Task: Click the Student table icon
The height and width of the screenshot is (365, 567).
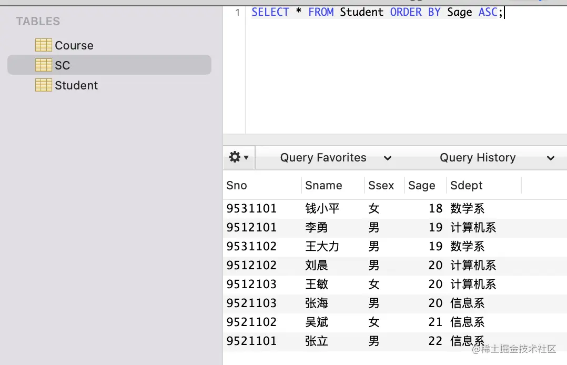Action: pyautogui.click(x=43, y=85)
